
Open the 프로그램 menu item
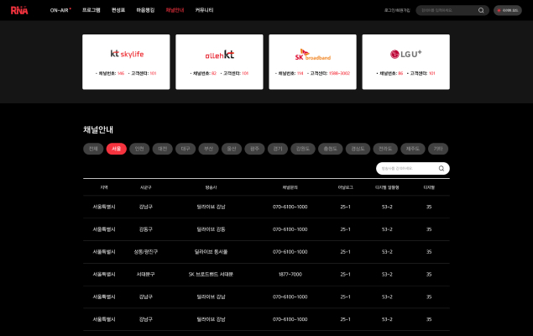pos(91,10)
